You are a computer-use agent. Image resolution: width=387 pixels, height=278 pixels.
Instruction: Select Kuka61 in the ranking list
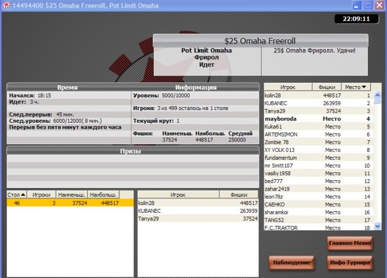point(318,127)
